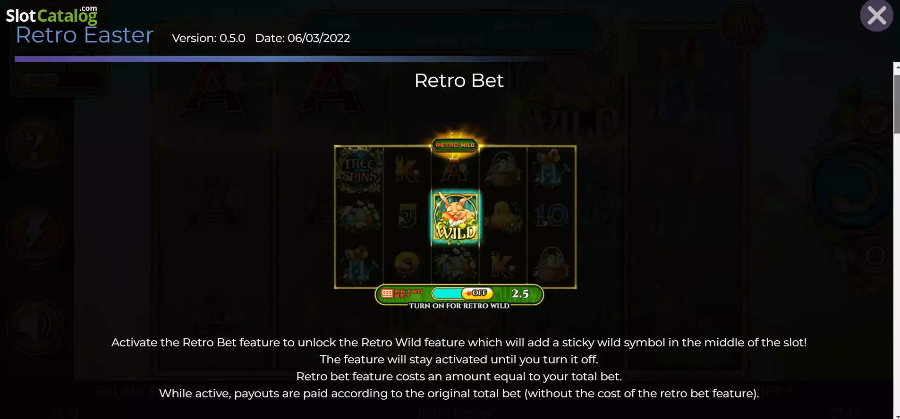Open the dimmed question mark help button

tap(35, 145)
